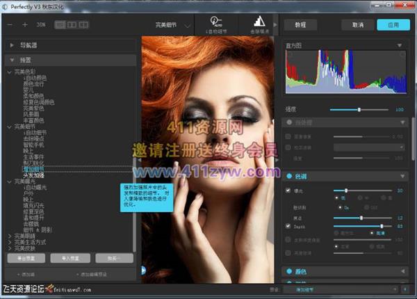Select the single image view layout icon
This screenshot has height=299, width=417.
[x=58, y=24]
